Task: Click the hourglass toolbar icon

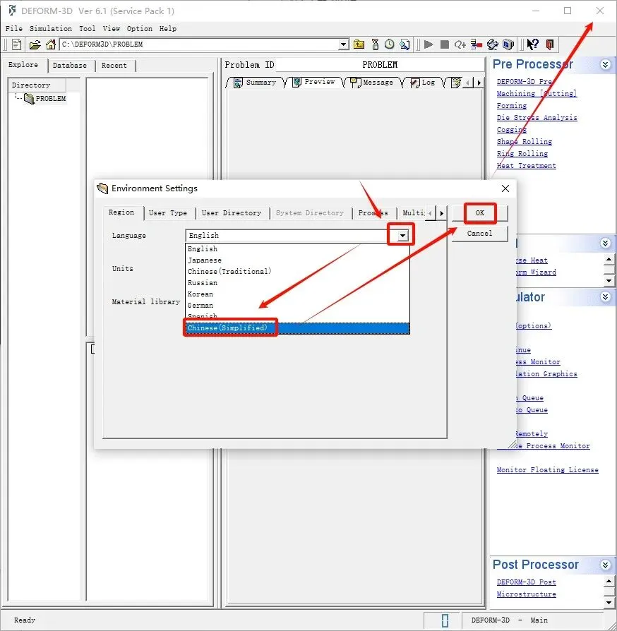Action: coord(375,44)
